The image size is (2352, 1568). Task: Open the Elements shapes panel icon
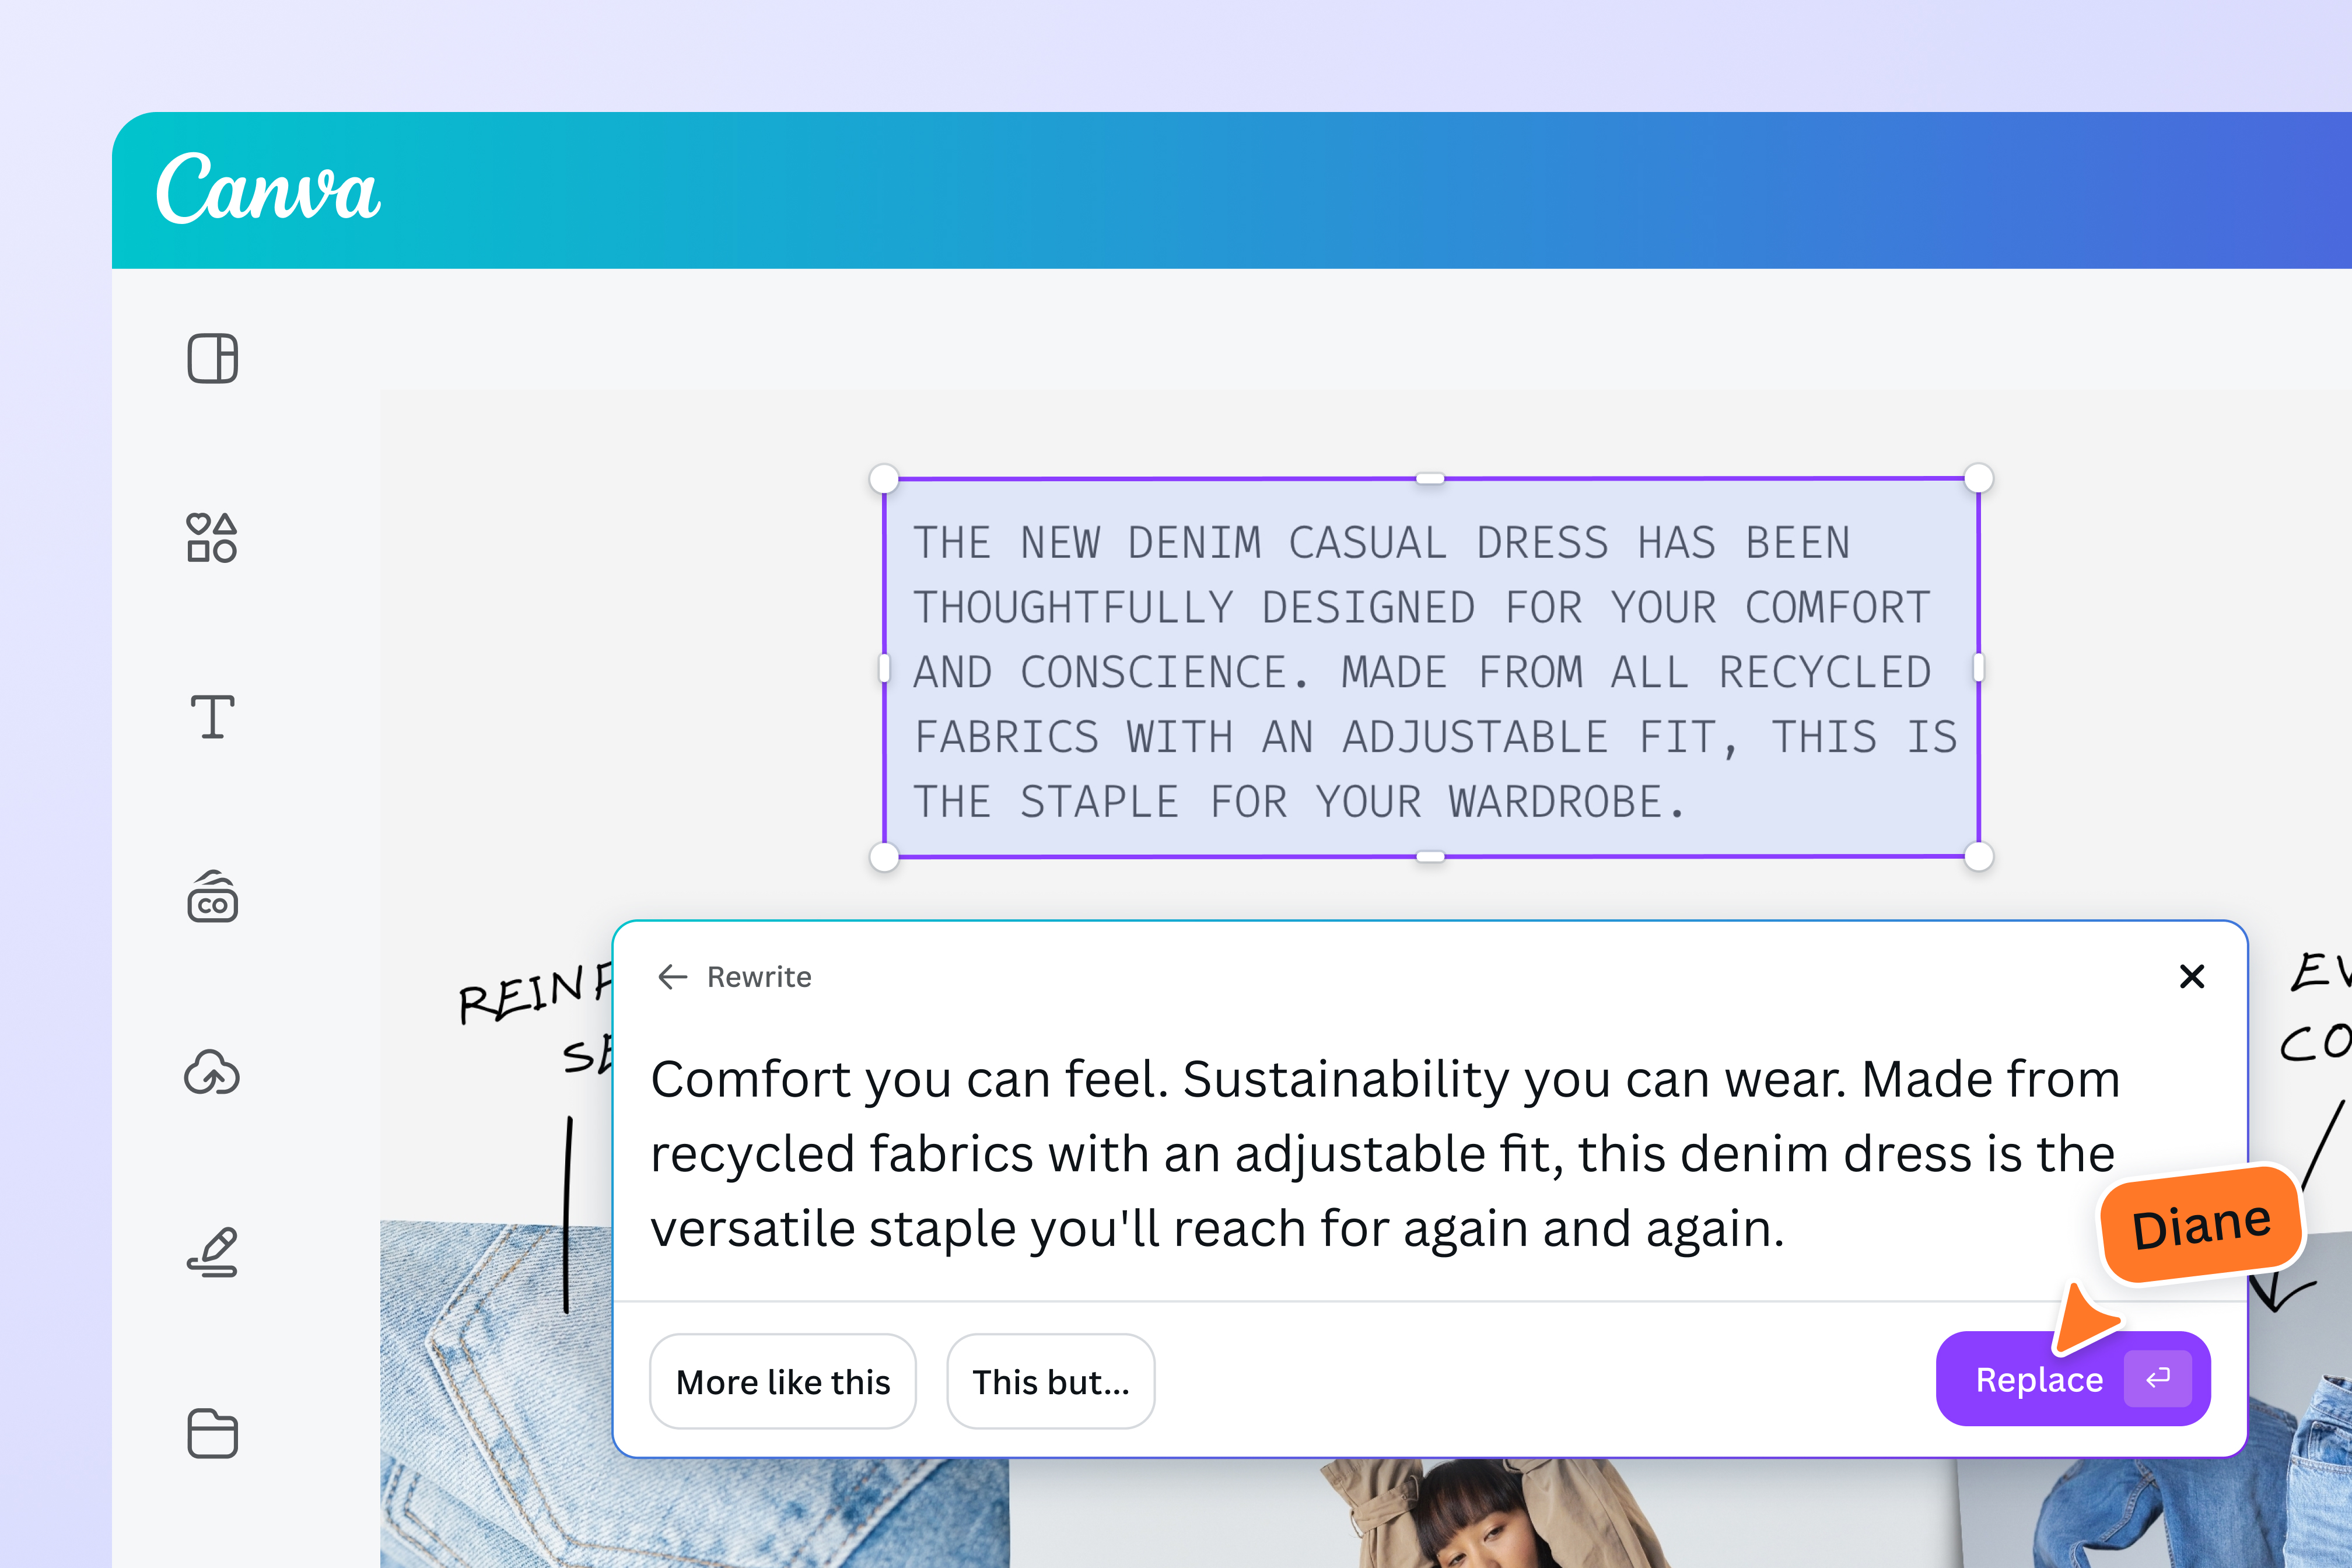pos(212,538)
